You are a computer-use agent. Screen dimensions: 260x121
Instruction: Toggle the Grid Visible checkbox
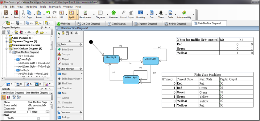pyautogui.click(x=38, y=118)
